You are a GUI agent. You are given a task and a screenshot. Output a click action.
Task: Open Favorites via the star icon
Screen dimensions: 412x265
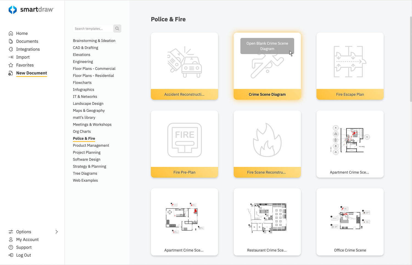click(10, 65)
